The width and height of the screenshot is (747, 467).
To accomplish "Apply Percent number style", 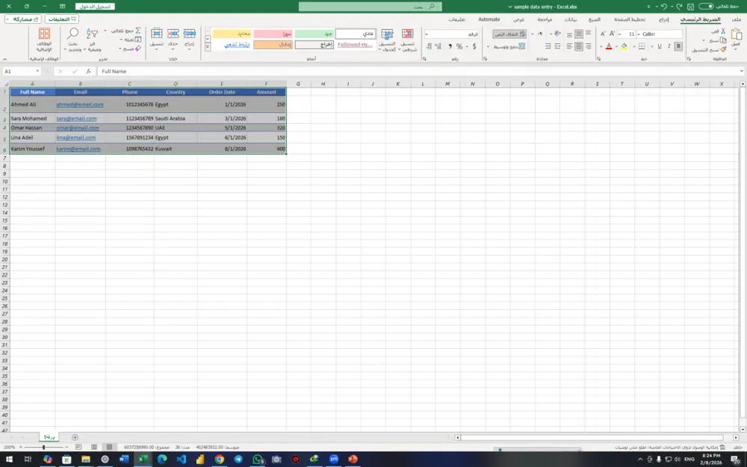I will 458,46.
